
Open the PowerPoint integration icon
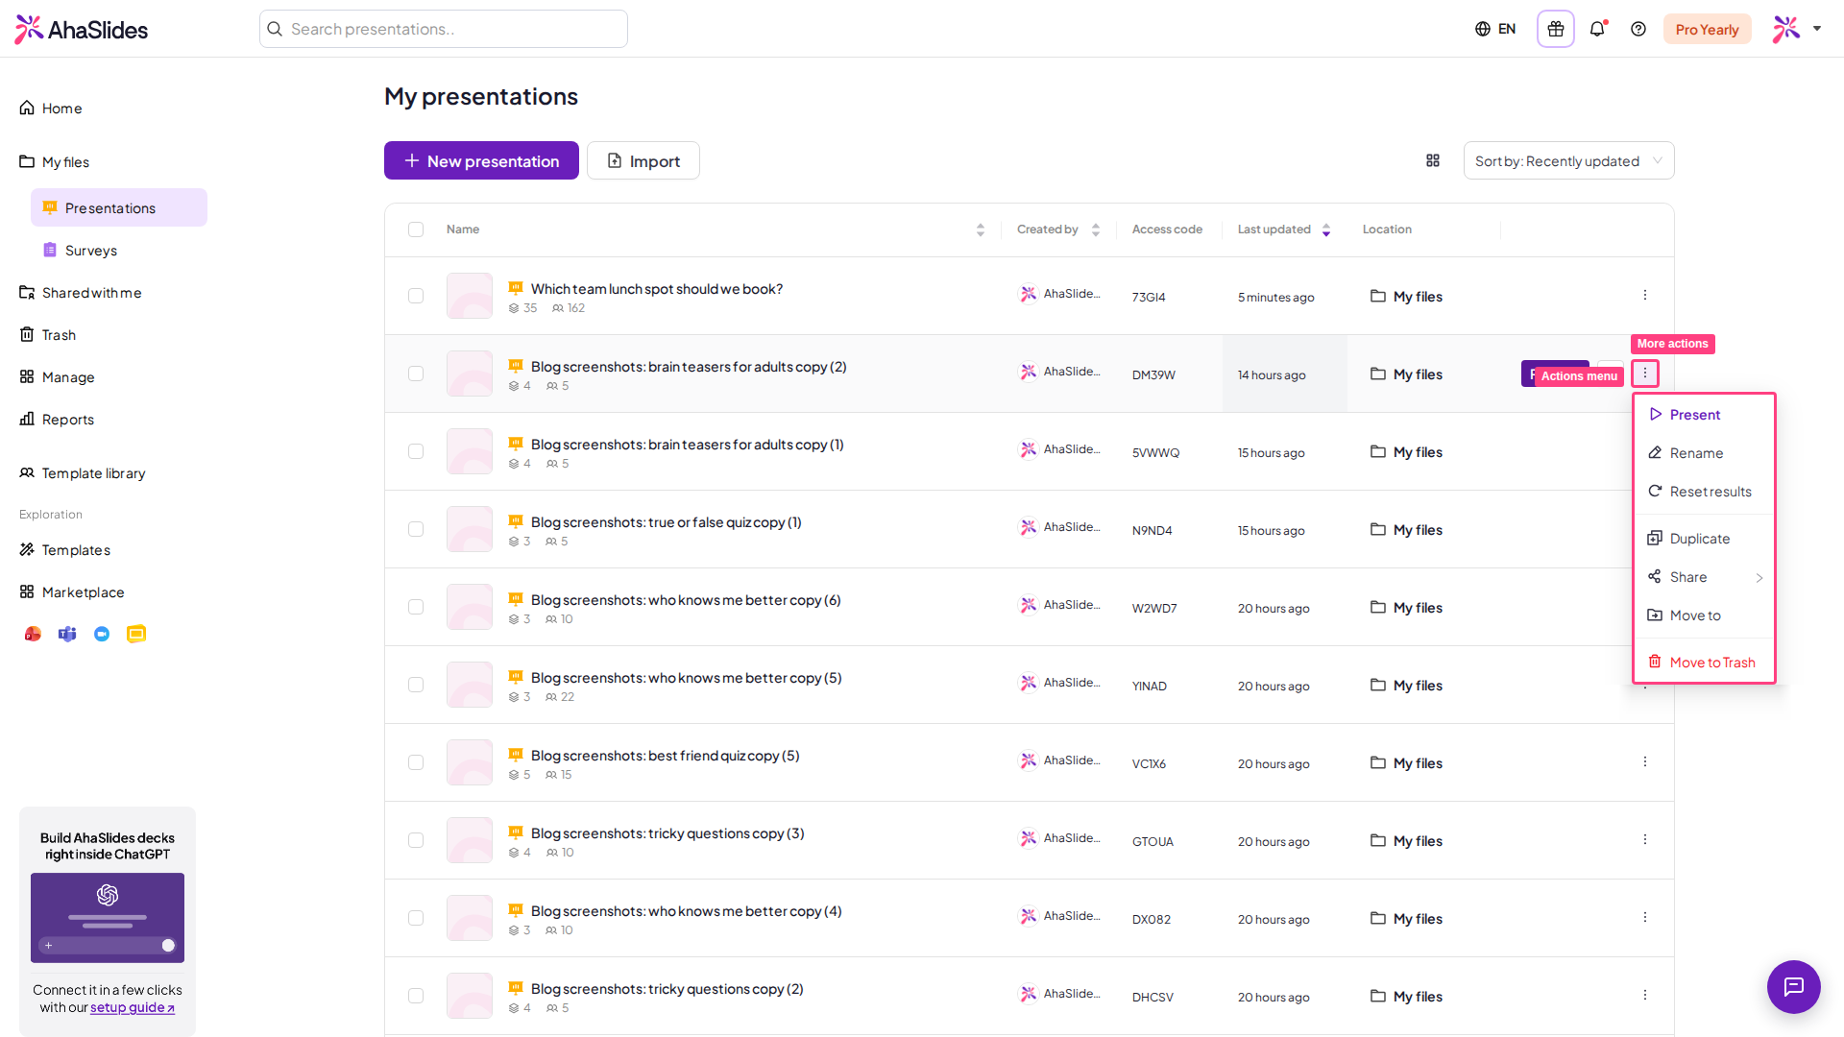(x=33, y=634)
